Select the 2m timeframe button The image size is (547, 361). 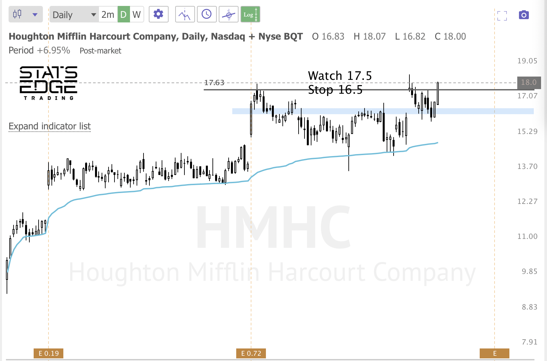click(x=108, y=15)
